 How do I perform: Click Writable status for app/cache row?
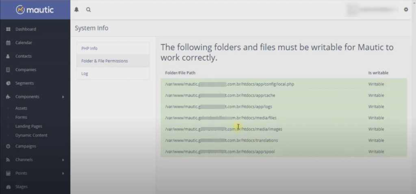click(x=376, y=95)
